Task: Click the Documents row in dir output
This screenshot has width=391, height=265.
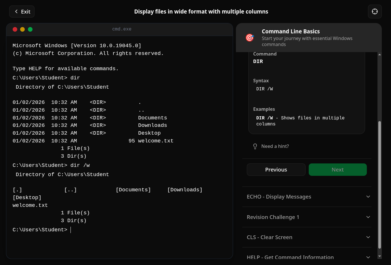Action: [x=90, y=118]
